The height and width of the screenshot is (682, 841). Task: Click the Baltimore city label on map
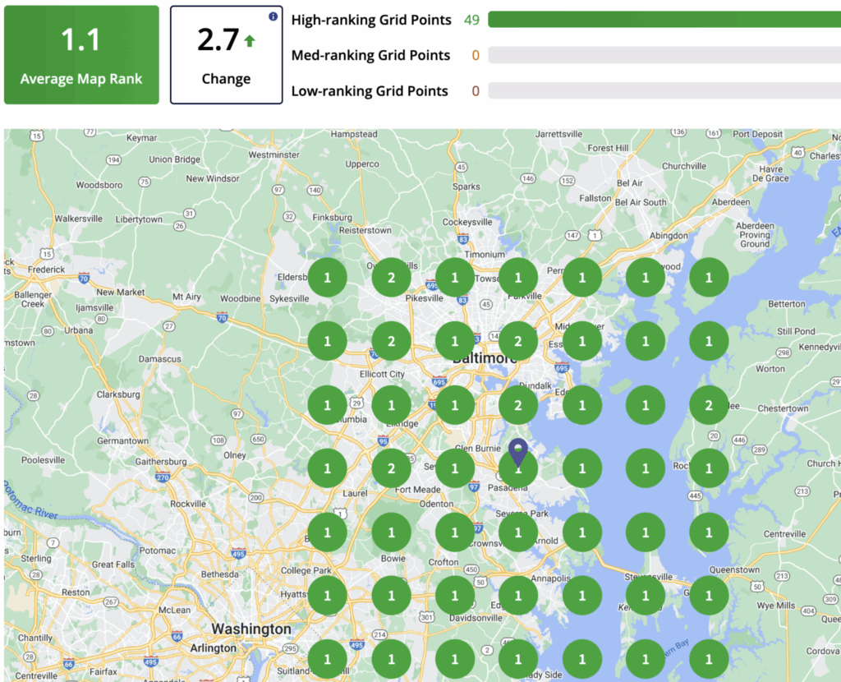point(485,359)
